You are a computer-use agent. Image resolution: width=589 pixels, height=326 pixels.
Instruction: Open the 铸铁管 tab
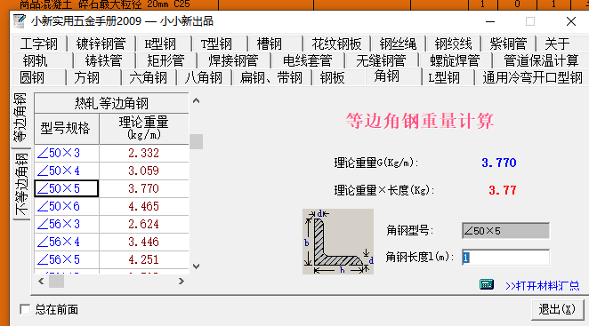click(104, 60)
